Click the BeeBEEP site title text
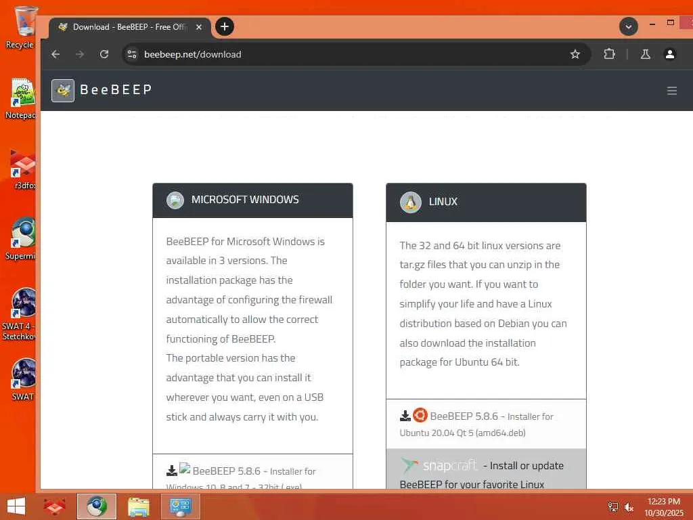 pos(116,90)
